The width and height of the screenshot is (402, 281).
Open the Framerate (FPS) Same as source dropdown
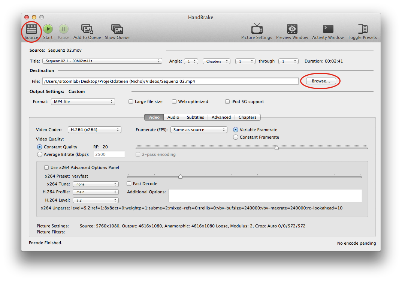click(x=199, y=130)
